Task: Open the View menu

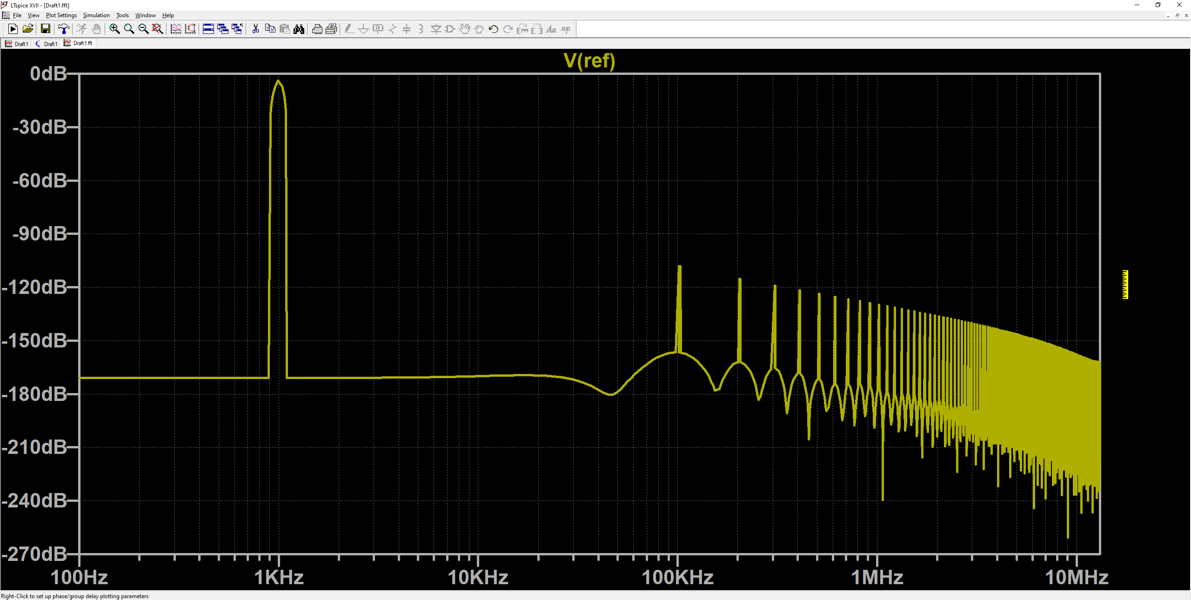Action: pyautogui.click(x=33, y=15)
